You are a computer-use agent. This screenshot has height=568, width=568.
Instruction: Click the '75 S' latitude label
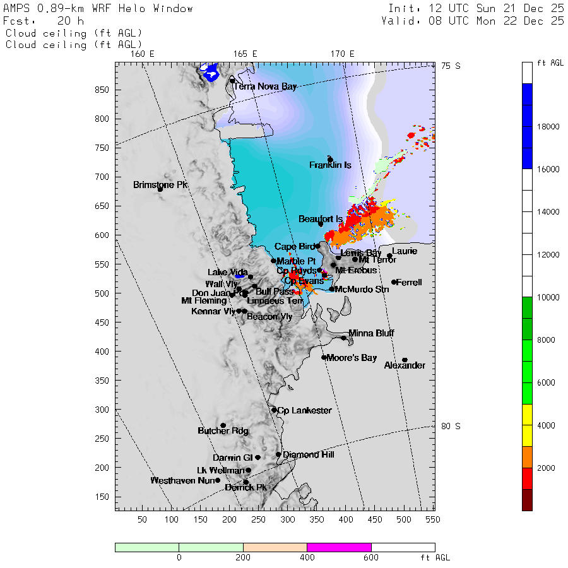tap(451, 66)
